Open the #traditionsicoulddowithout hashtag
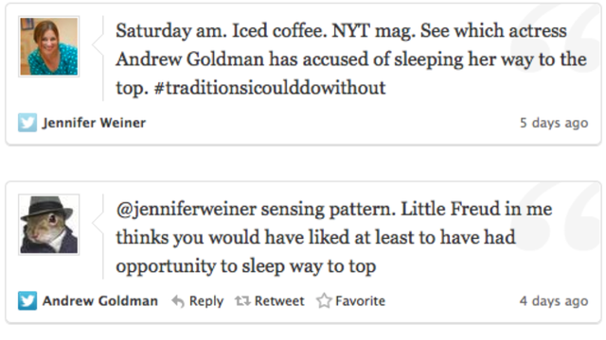Screen dimensions: 606x340 pos(270,88)
